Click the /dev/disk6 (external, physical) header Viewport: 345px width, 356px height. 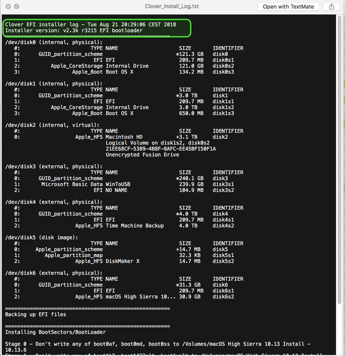(54, 273)
